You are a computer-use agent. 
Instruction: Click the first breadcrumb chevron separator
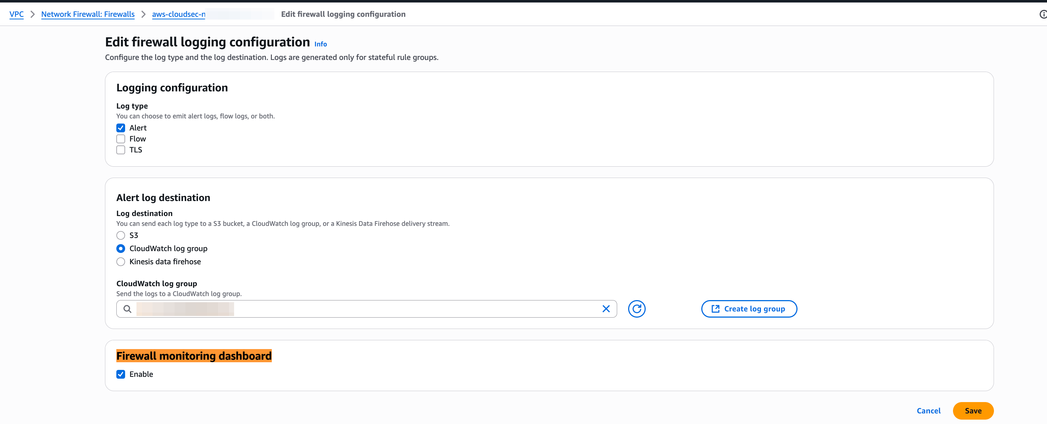(x=33, y=14)
